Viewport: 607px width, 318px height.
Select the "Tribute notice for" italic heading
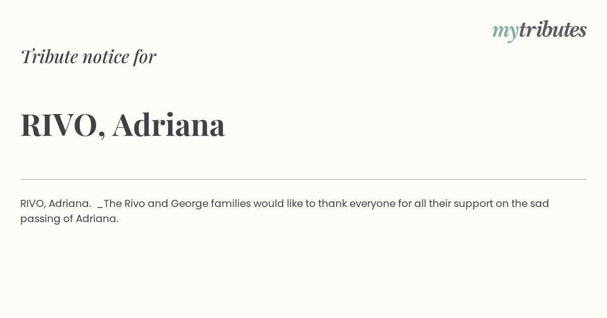click(x=88, y=57)
